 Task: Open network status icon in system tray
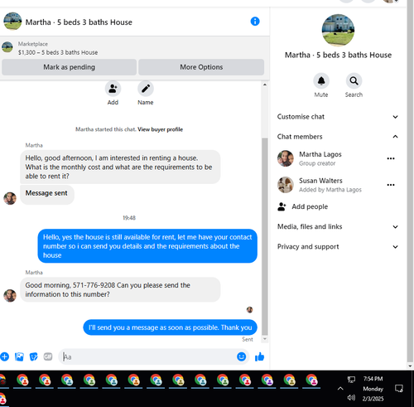(x=351, y=380)
